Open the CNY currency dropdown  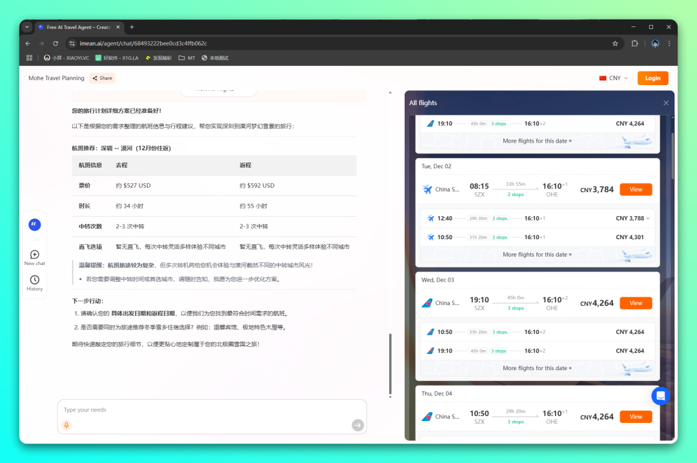click(614, 78)
